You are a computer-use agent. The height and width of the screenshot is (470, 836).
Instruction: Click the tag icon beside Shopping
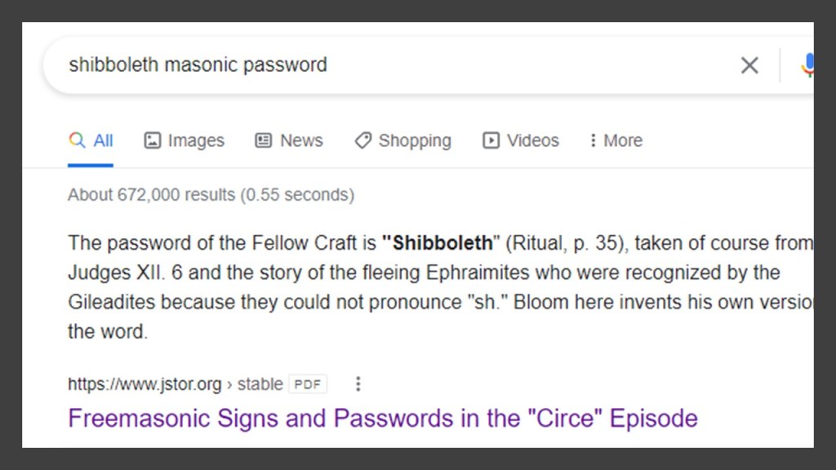point(362,140)
